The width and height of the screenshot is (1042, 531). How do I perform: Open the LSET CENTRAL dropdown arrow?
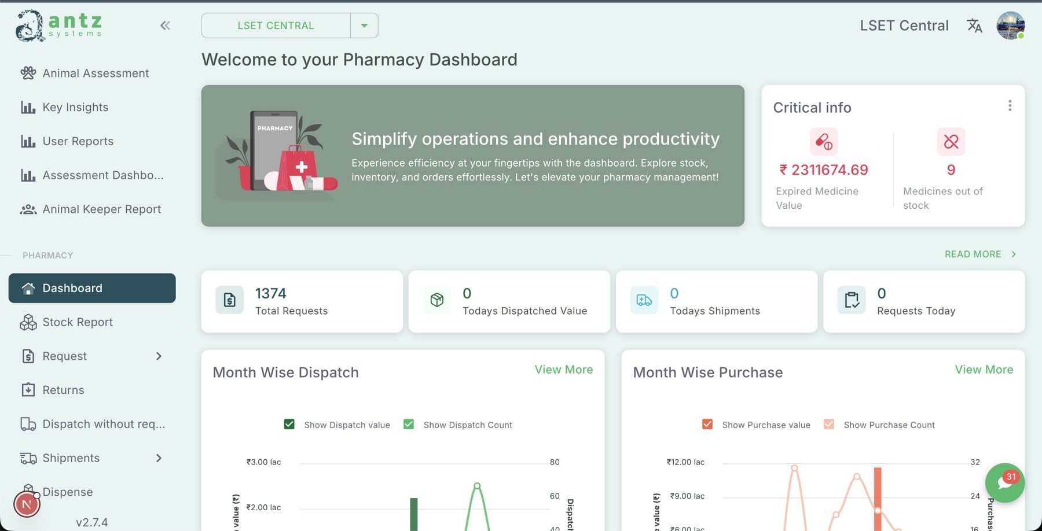(x=364, y=25)
